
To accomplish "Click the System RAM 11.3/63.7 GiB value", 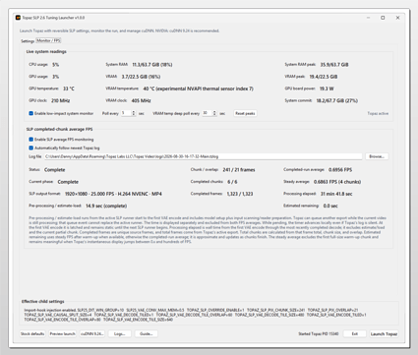I will [x=152, y=65].
